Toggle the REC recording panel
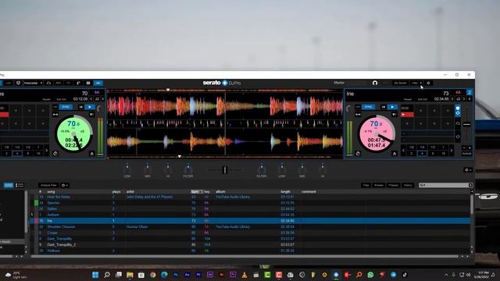Viewport: 500px width, 281px height. click(x=59, y=84)
